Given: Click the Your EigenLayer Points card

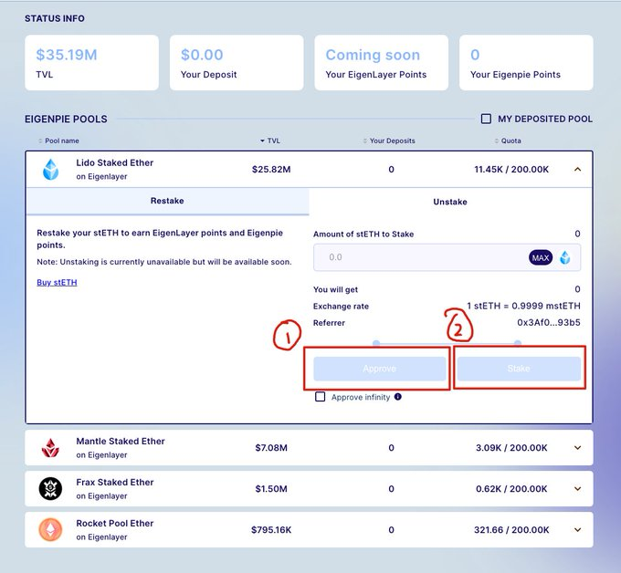Looking at the screenshot, I should click(x=382, y=63).
